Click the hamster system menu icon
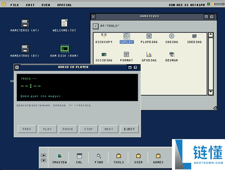This screenshot has width=225, height=170. (x=4, y=4)
